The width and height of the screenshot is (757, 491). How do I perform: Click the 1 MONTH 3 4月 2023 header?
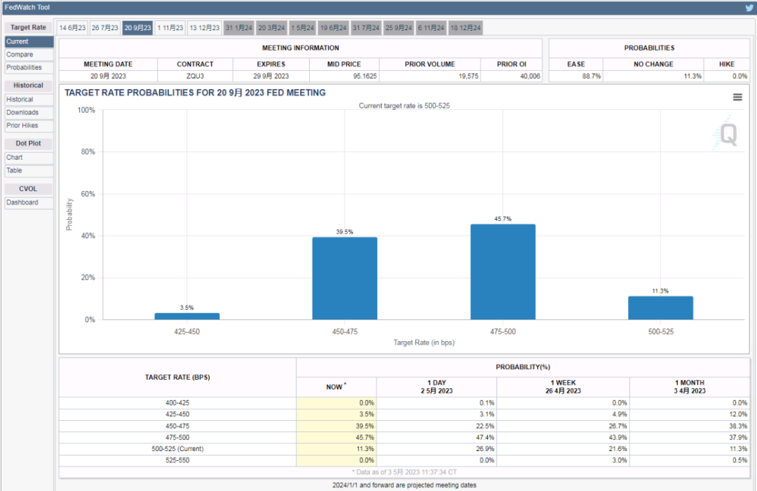click(x=690, y=387)
